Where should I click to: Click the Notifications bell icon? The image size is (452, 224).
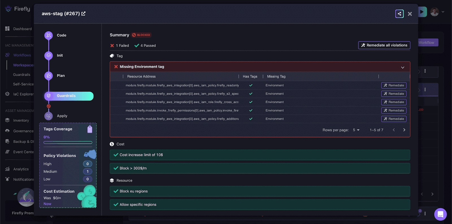coord(7,179)
